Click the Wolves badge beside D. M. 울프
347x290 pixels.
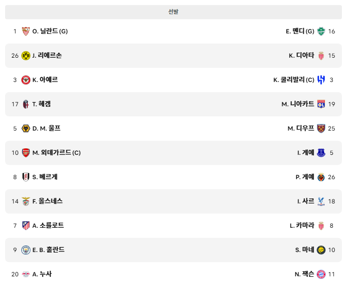click(26, 129)
